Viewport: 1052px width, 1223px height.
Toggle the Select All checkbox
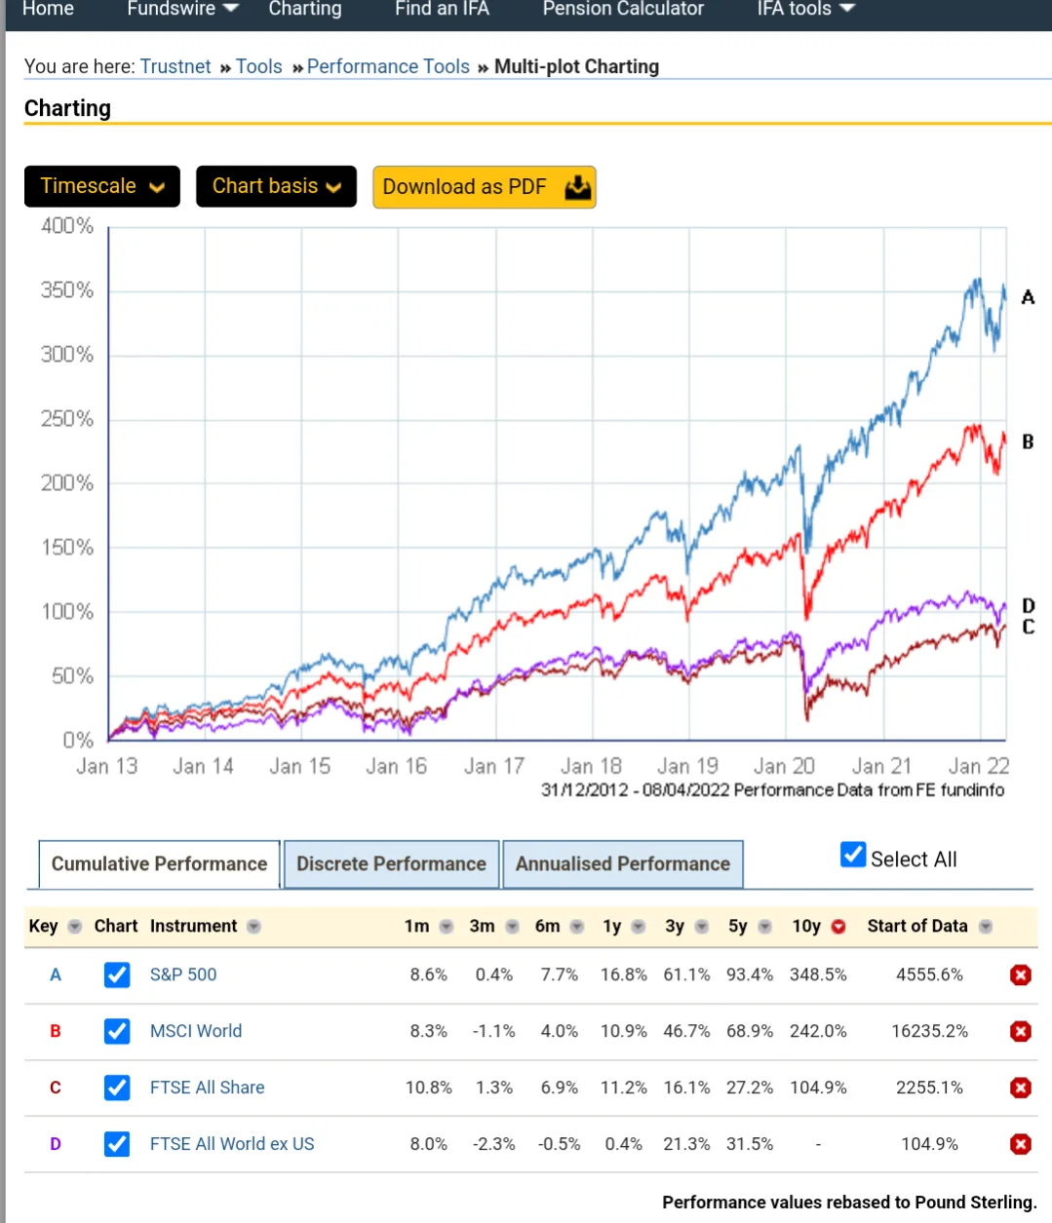852,855
